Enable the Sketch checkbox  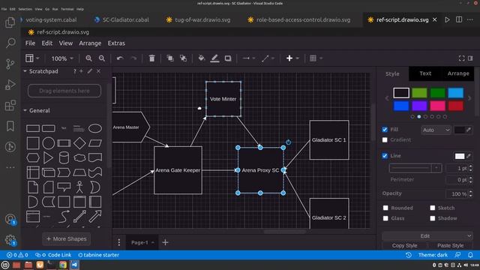coord(432,208)
